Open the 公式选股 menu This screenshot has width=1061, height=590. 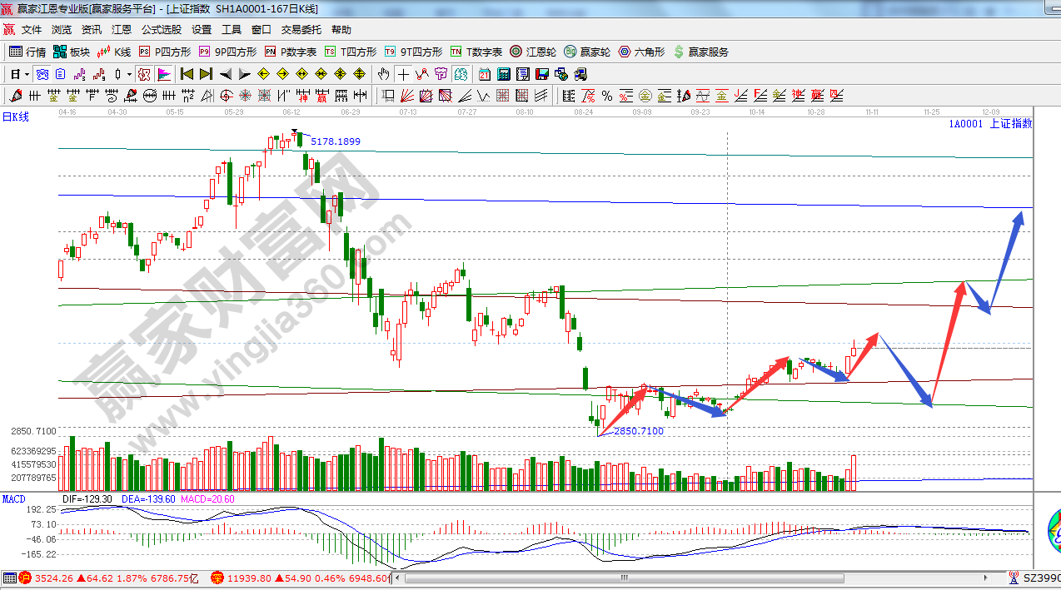(x=161, y=29)
